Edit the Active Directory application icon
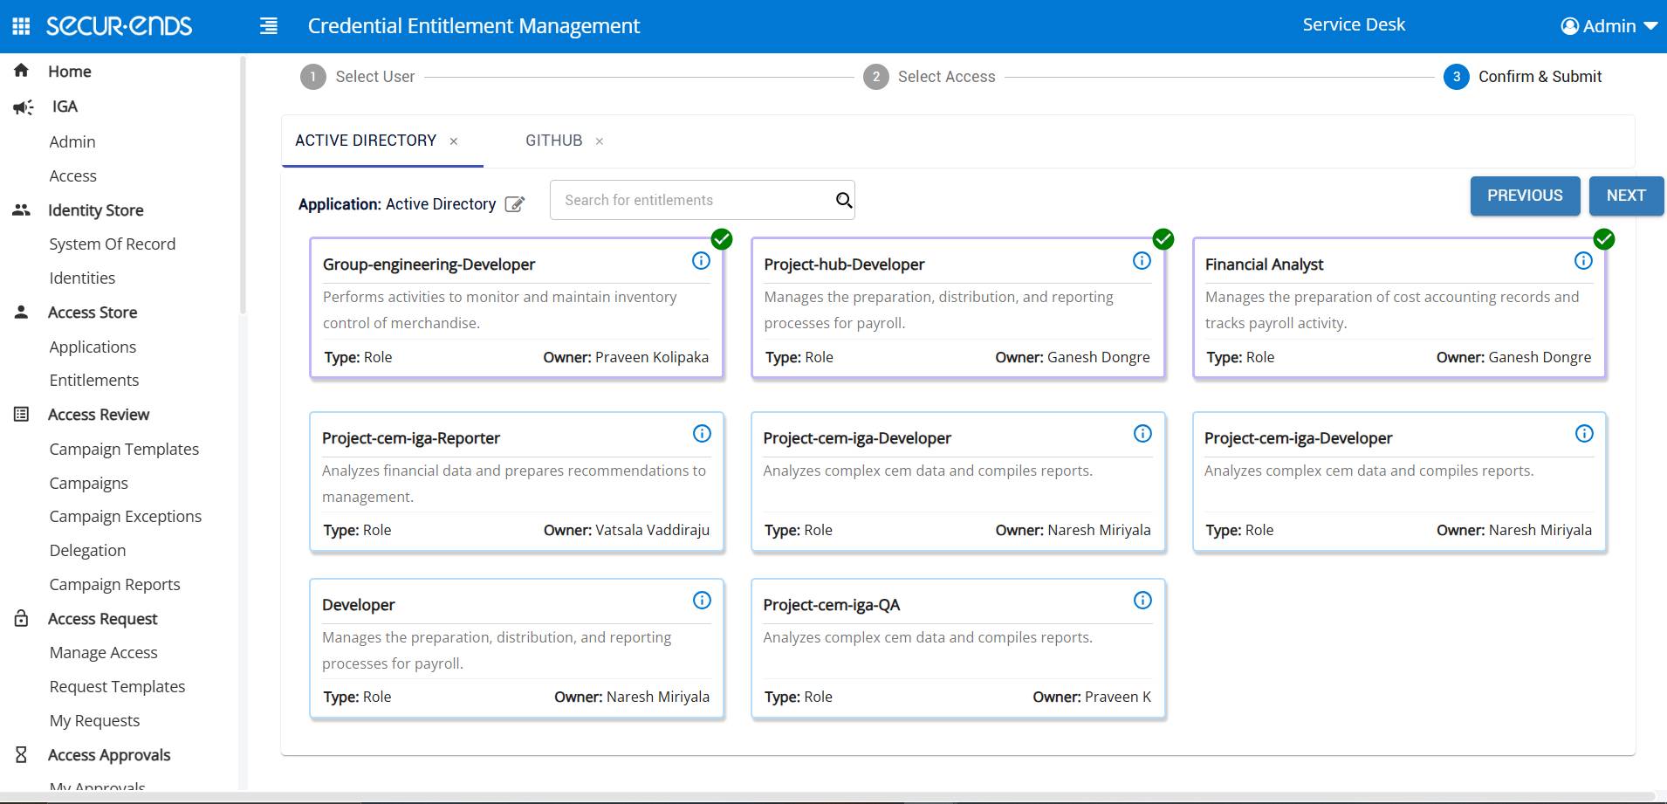1667x804 pixels. (515, 204)
